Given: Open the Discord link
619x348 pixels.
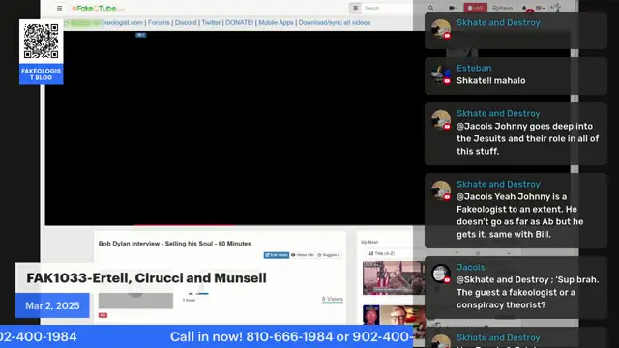Looking at the screenshot, I should point(186,23).
